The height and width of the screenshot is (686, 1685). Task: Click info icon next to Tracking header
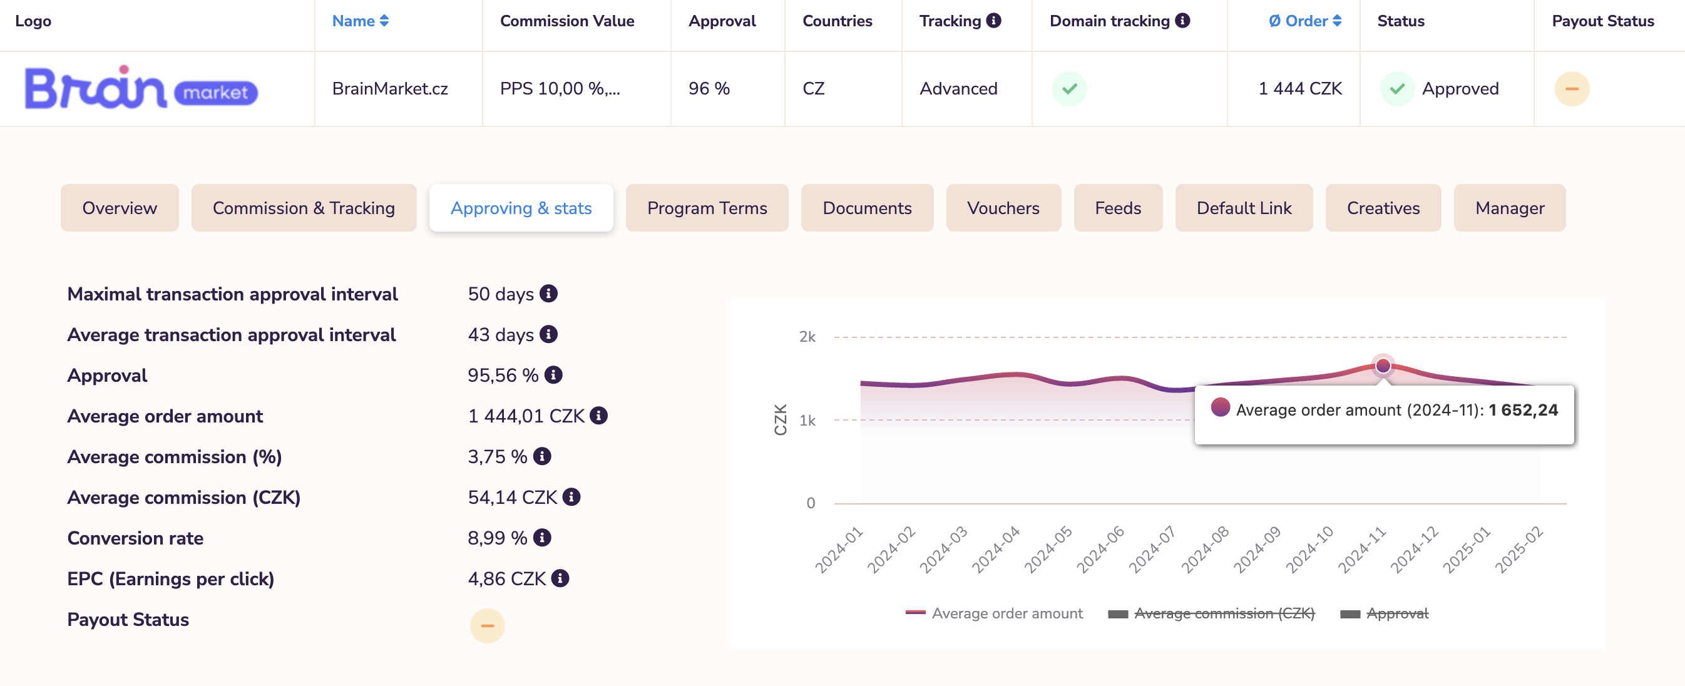coord(993,21)
